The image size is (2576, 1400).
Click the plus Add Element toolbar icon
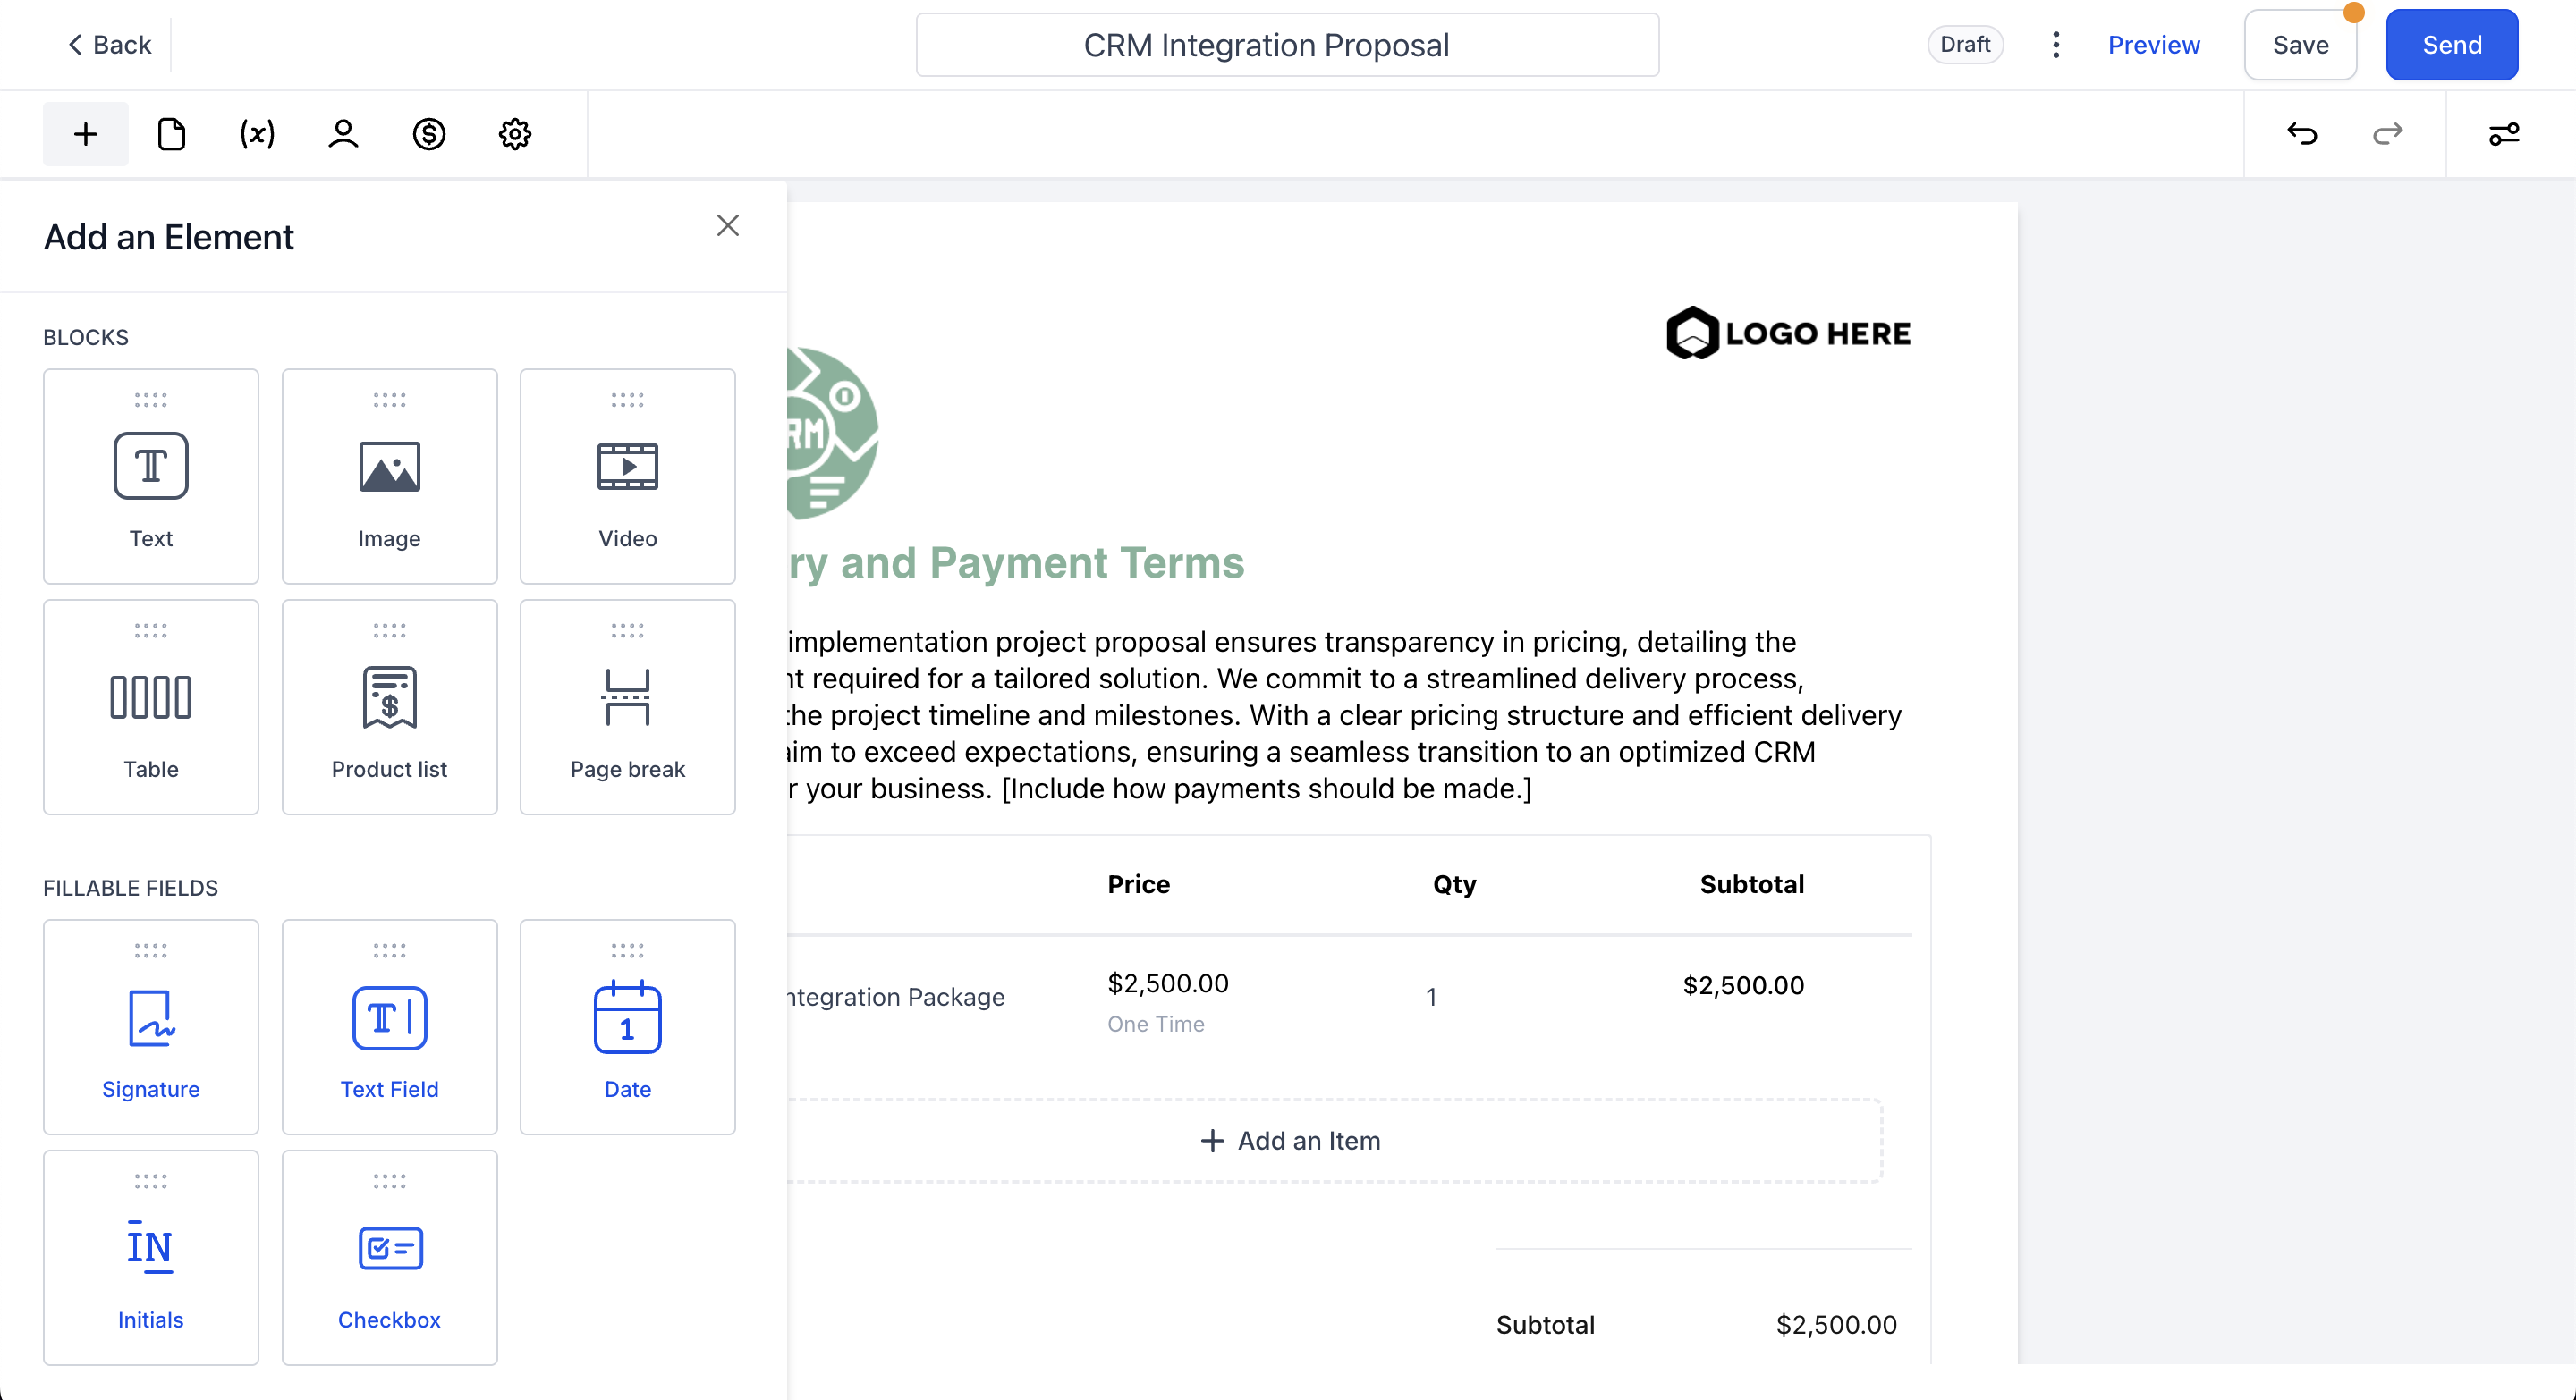[86, 134]
